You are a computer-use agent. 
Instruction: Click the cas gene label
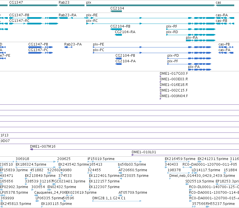218,3
